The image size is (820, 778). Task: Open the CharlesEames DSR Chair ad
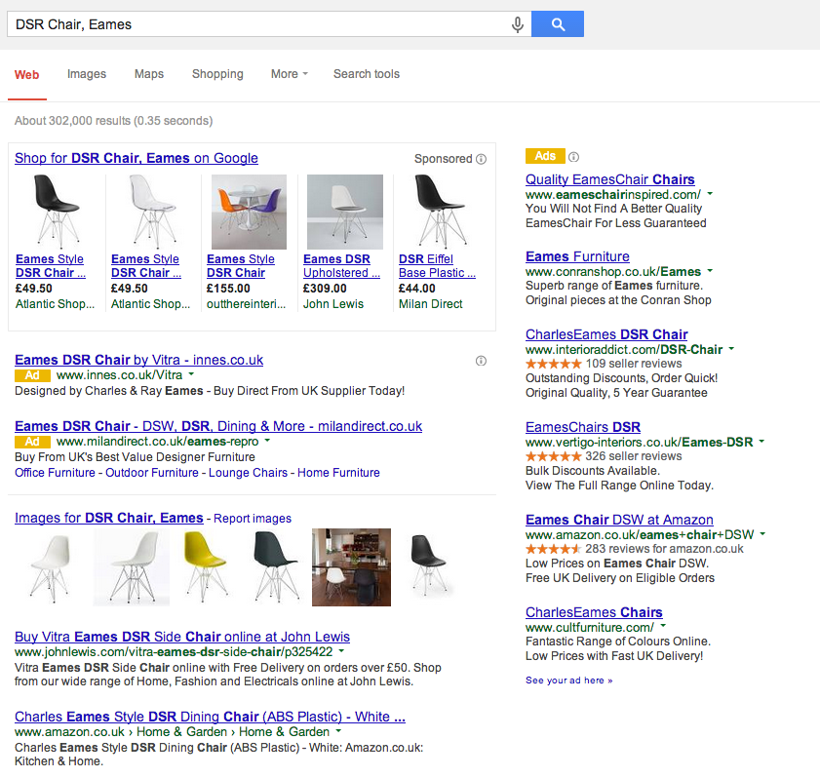coord(606,334)
